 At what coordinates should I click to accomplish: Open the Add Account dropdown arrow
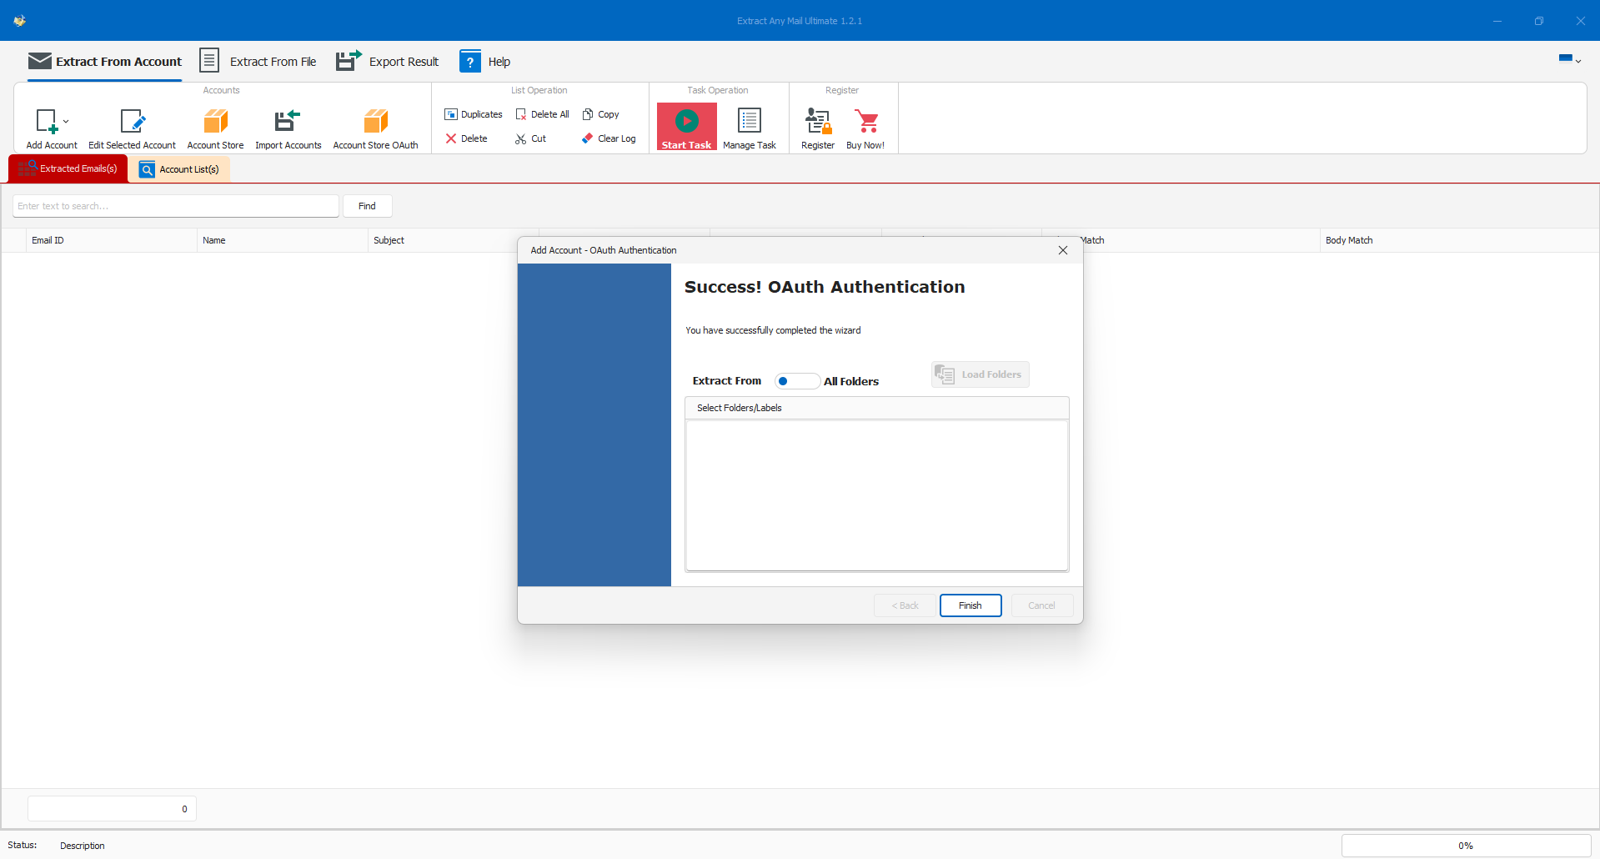[67, 121]
